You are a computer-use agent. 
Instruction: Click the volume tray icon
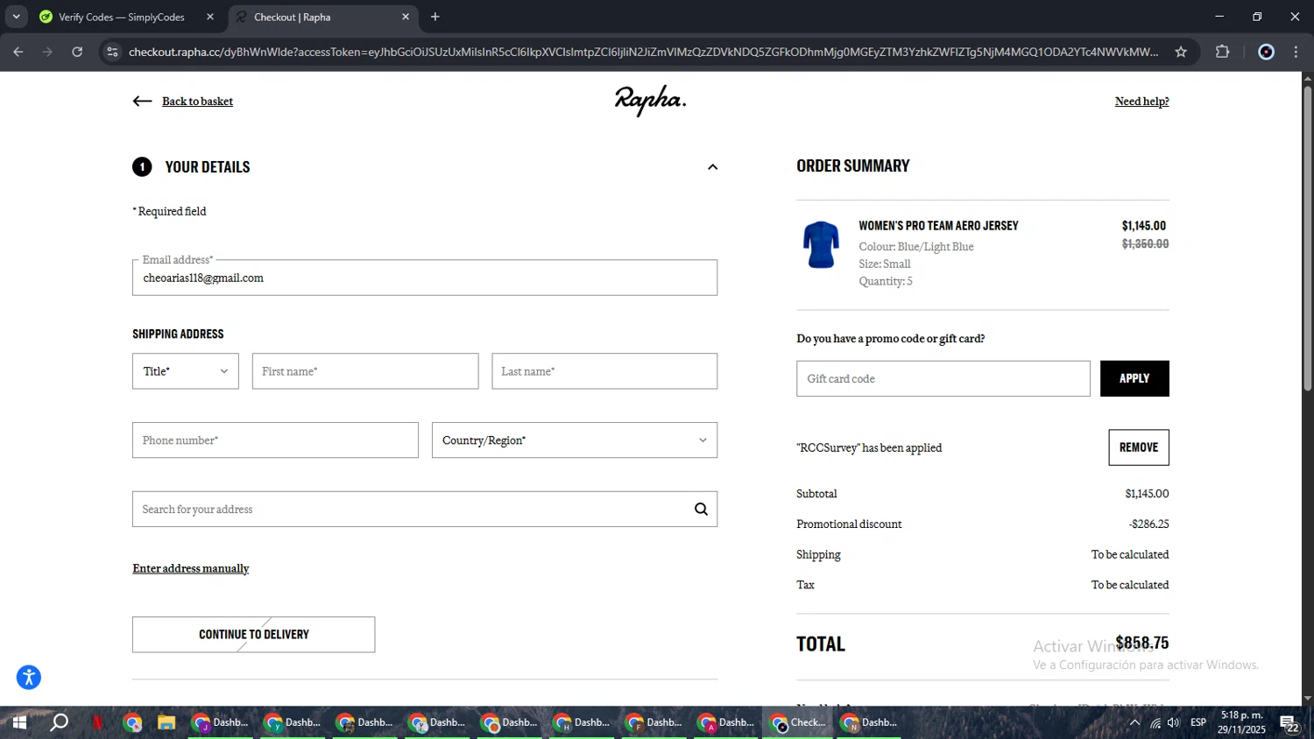pos(1174,722)
